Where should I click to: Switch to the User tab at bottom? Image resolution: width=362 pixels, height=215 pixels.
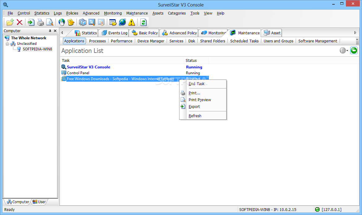click(x=39, y=202)
